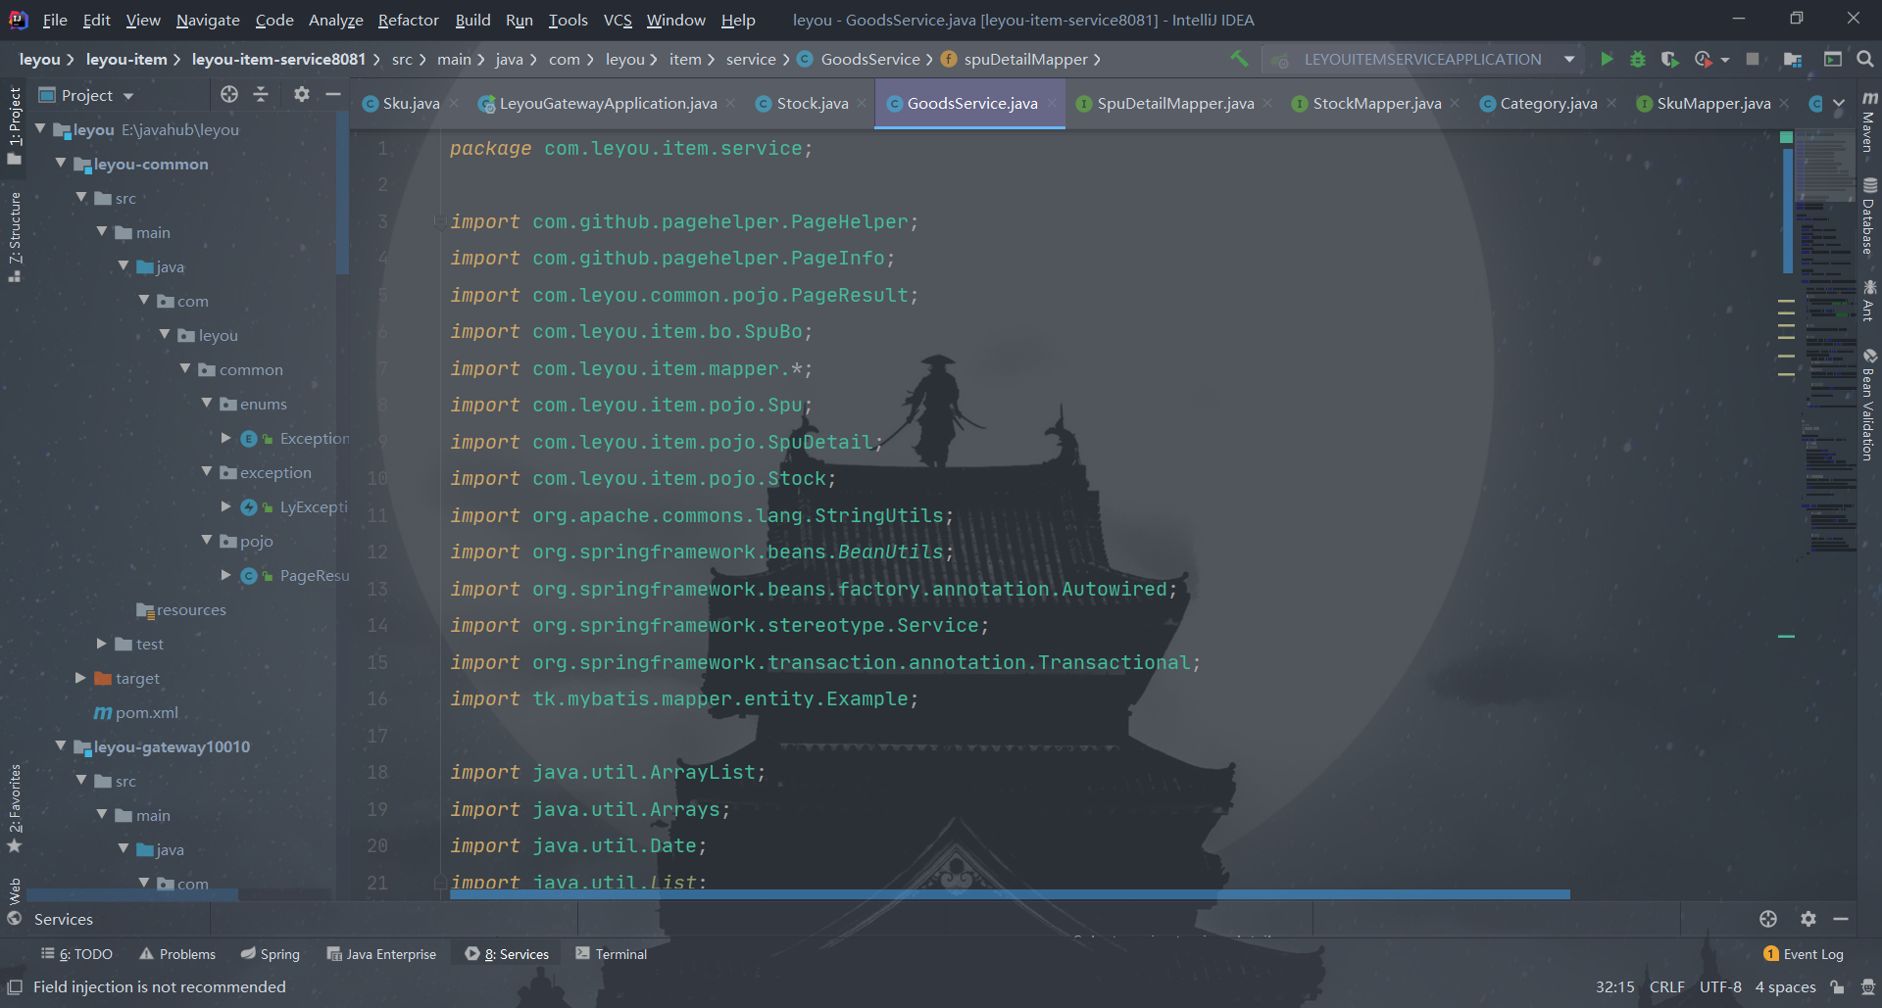Open profiler run dropdown icon
Viewport: 1882px width, 1008px height.
tap(1711, 59)
